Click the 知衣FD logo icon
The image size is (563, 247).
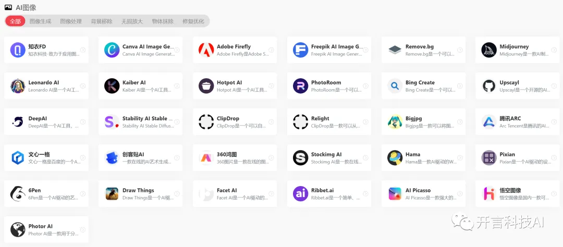pyautogui.click(x=18, y=50)
